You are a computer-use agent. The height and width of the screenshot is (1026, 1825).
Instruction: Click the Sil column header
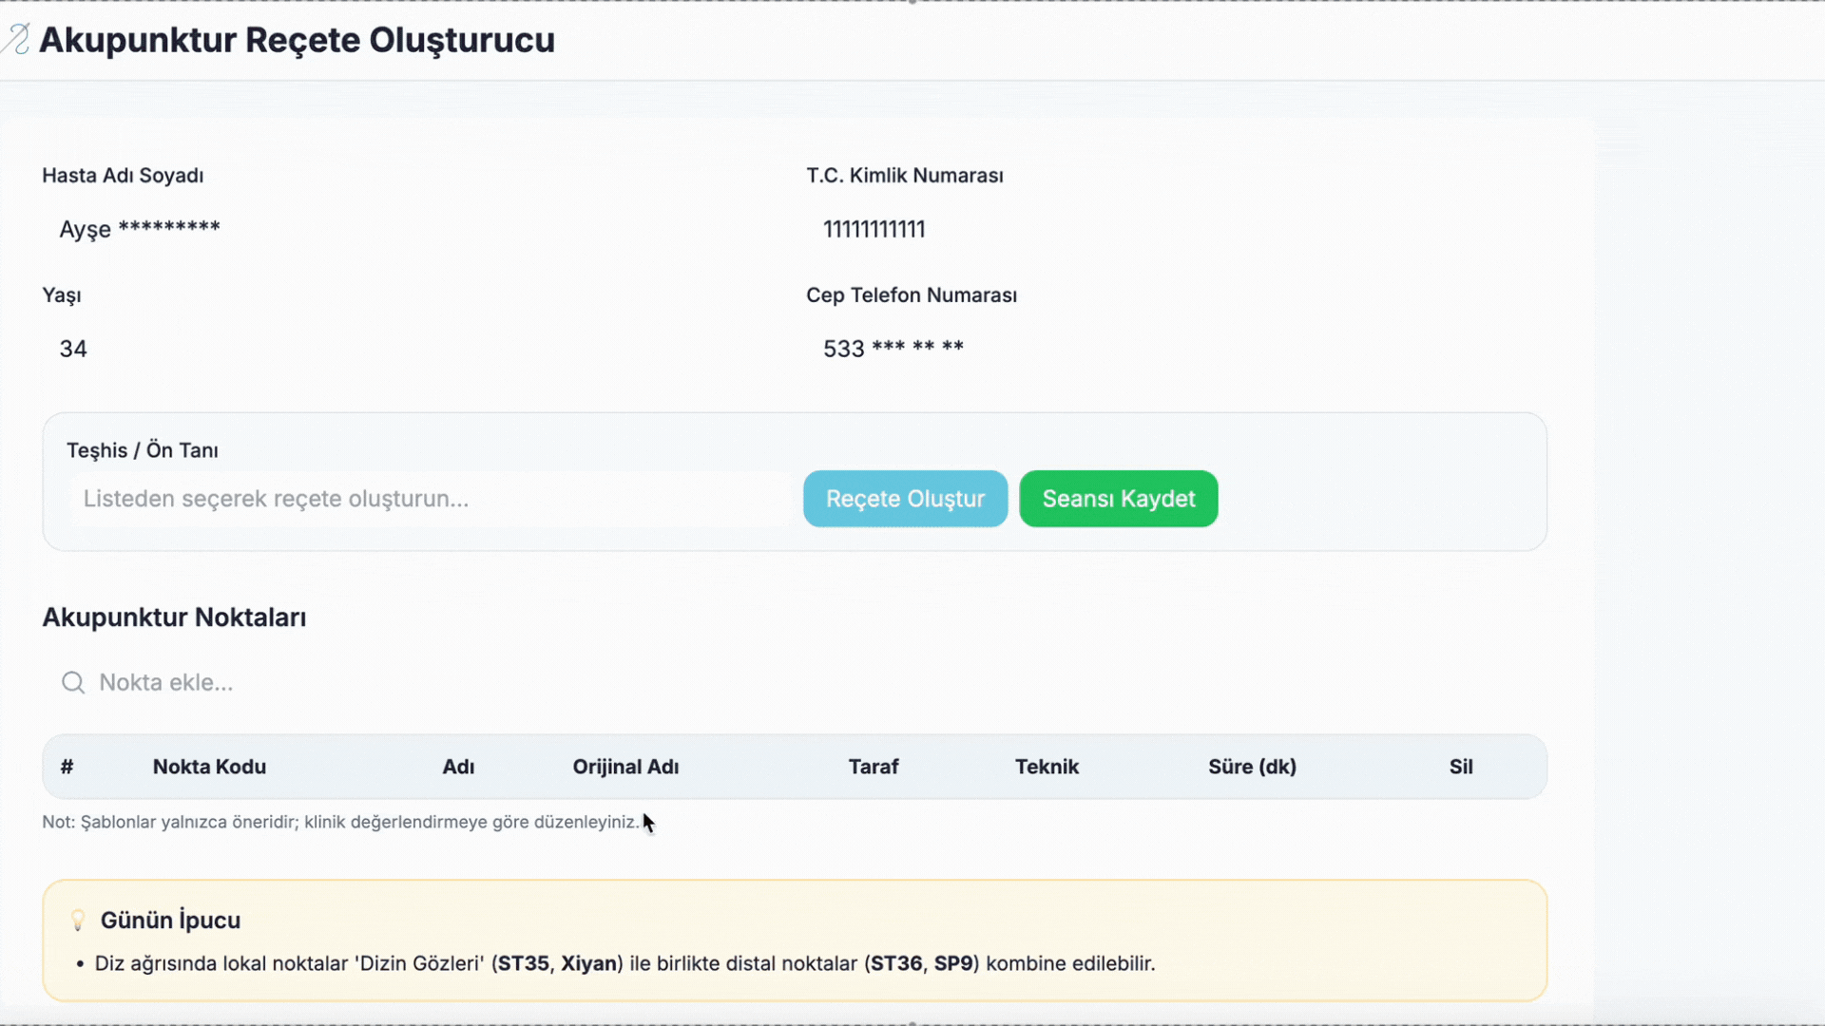(1461, 767)
